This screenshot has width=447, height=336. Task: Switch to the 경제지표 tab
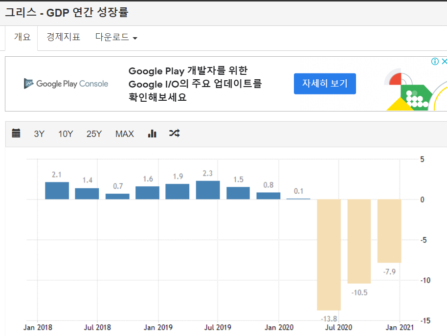[63, 37]
